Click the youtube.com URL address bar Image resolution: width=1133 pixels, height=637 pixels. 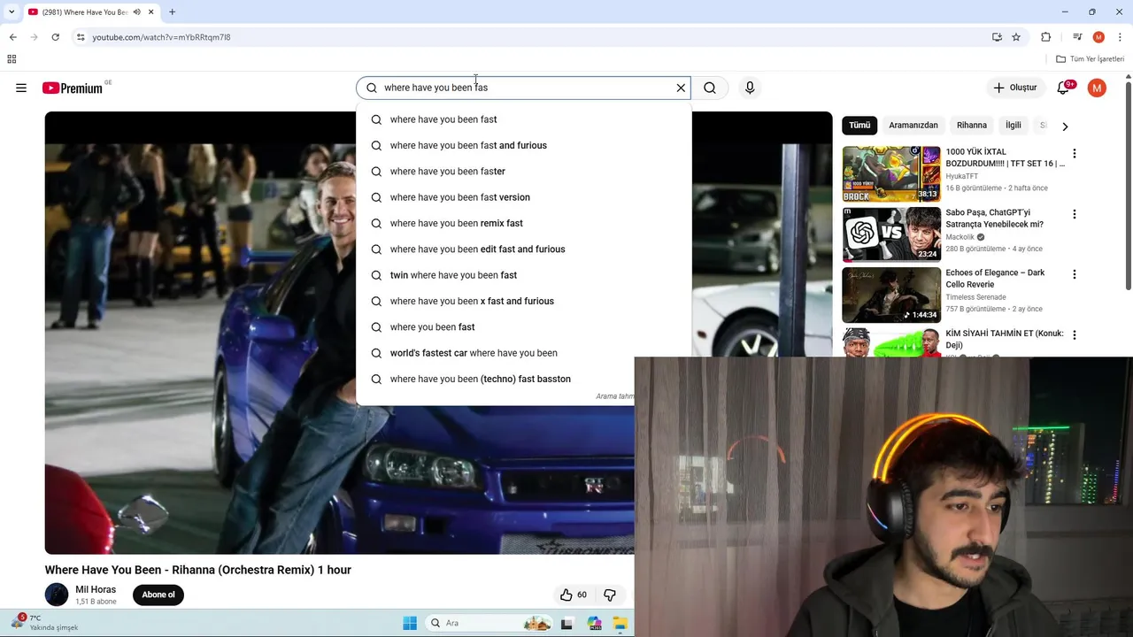tap(161, 37)
